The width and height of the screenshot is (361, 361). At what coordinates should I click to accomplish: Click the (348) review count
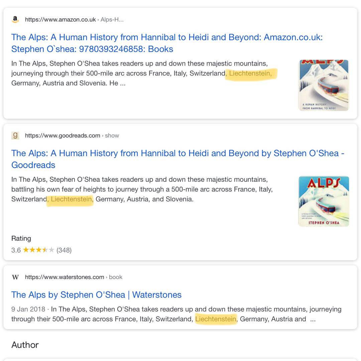click(64, 250)
